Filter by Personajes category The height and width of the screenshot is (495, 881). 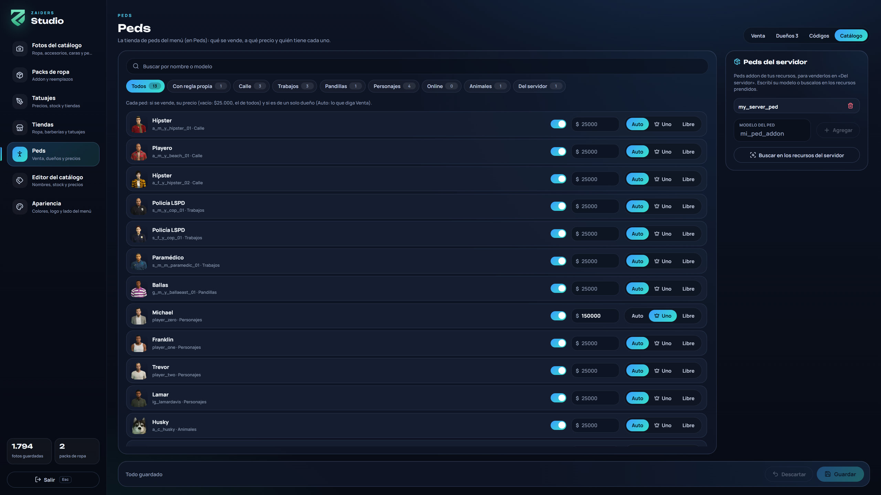(393, 86)
